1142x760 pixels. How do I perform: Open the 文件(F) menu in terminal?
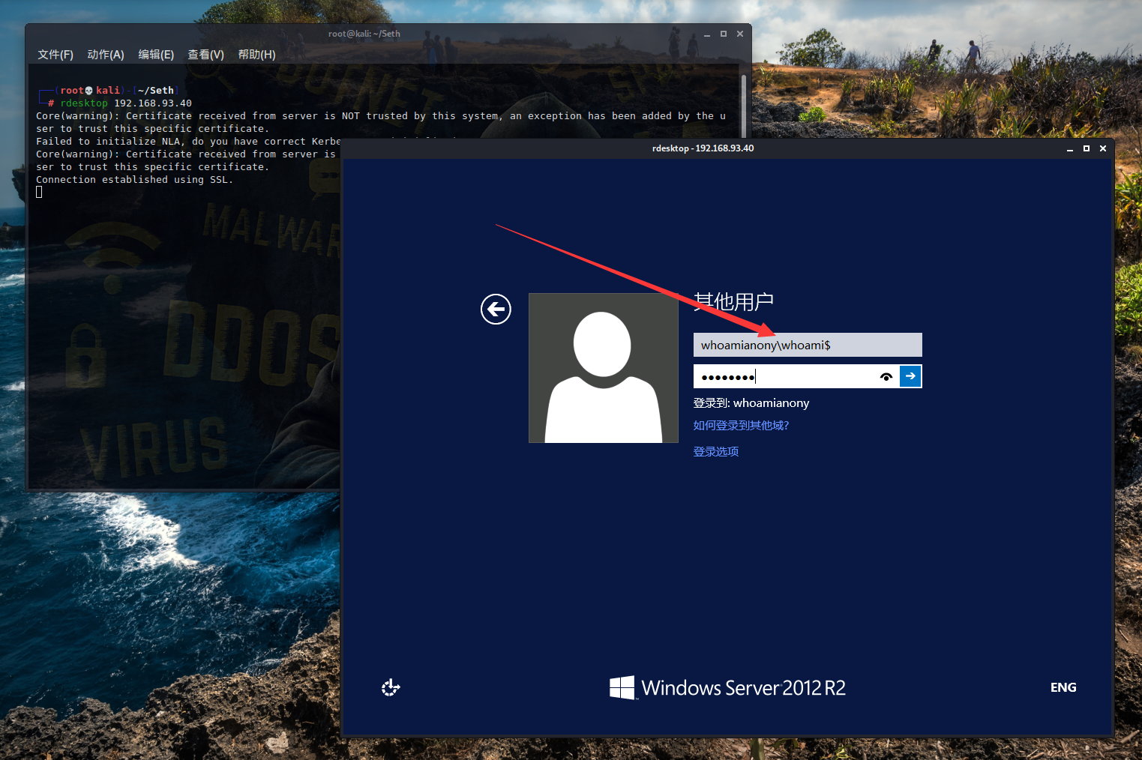pyautogui.click(x=55, y=55)
